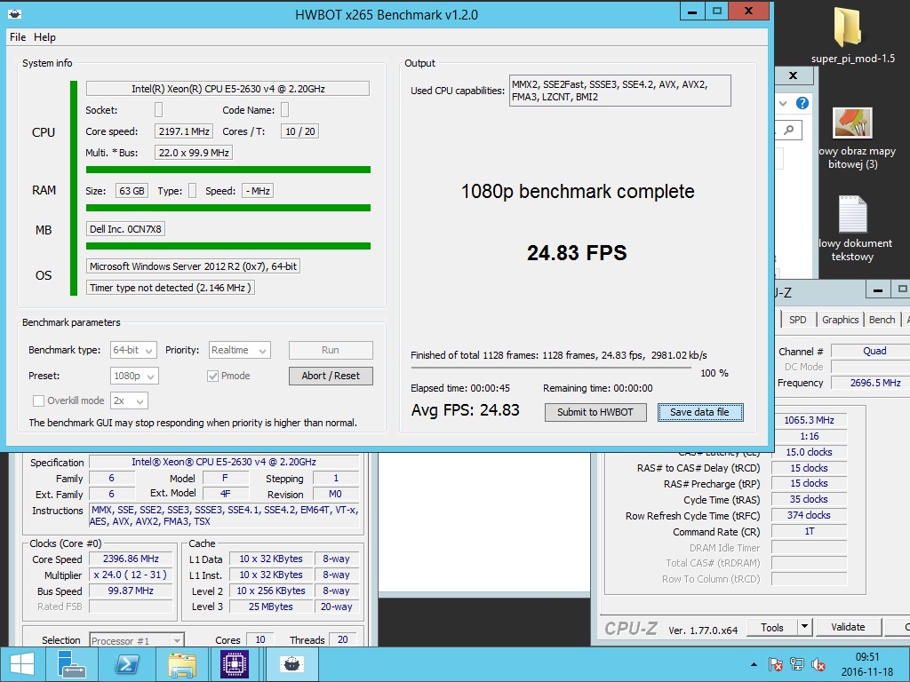Switch to Bench tab in CPU-Z
Viewport: 910px width, 682px height.
tap(882, 320)
